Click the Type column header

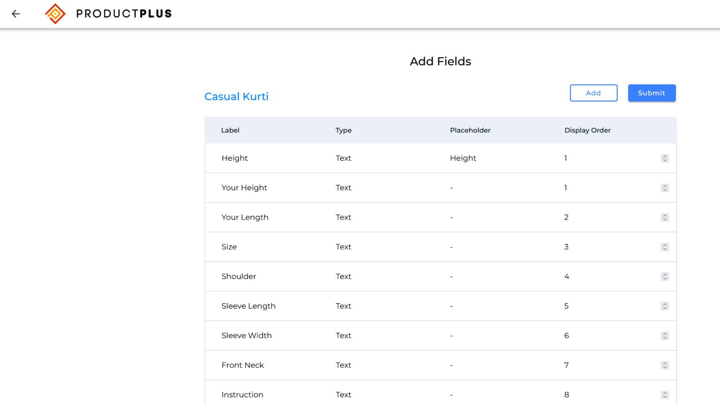coord(343,130)
